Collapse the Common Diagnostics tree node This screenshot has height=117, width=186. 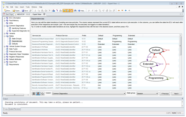tap(5, 26)
